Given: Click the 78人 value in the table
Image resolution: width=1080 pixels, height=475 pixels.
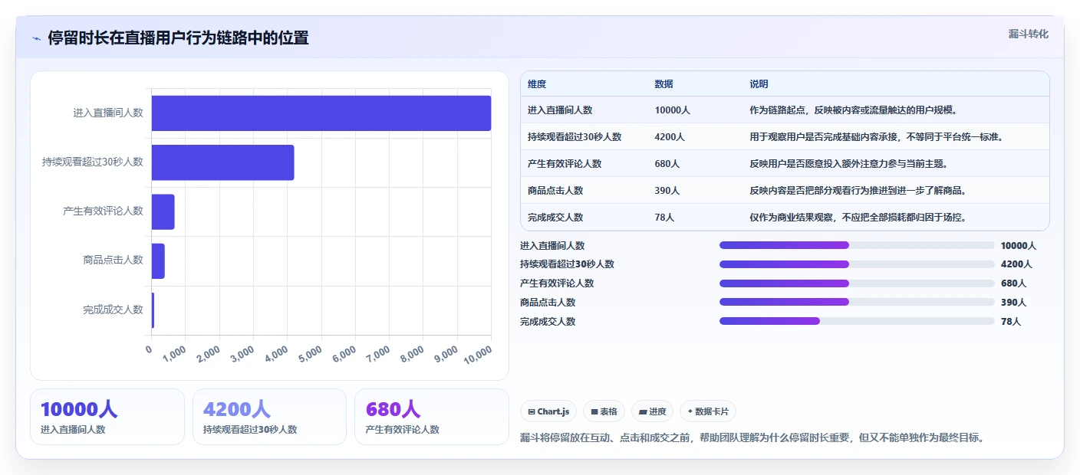Looking at the screenshot, I should [x=664, y=218].
